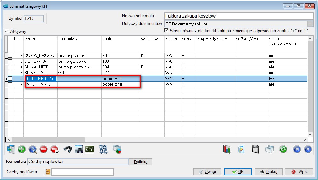
Task: Open the Cechy nagłówka list picker icon
Action: point(48,172)
